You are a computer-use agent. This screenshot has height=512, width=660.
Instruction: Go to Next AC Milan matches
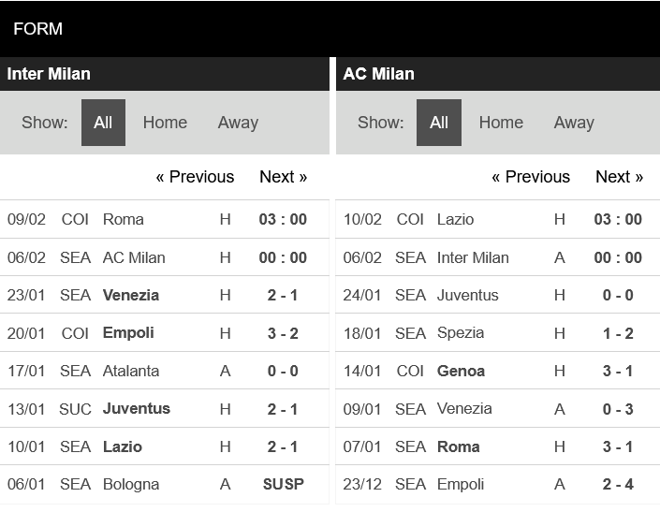click(x=619, y=177)
